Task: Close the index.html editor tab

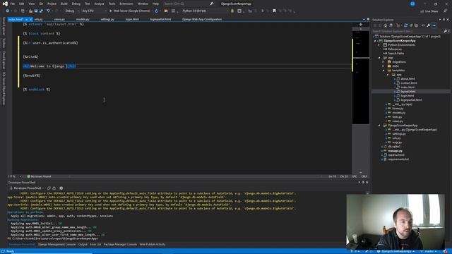Action: click(30, 19)
